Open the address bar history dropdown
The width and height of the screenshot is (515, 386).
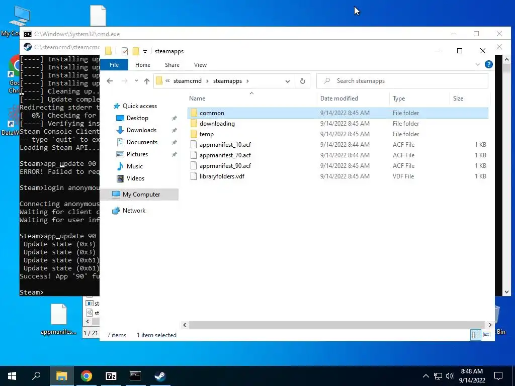pos(288,81)
